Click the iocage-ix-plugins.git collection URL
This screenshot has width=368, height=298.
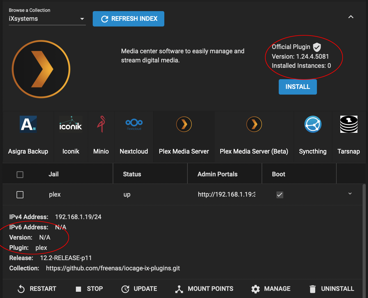pyautogui.click(x=113, y=268)
